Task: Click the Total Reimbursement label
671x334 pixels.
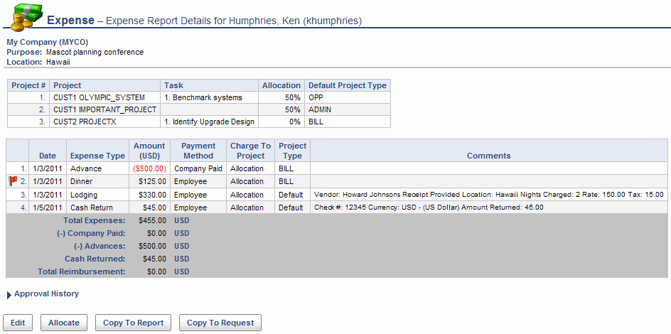Action: [81, 271]
